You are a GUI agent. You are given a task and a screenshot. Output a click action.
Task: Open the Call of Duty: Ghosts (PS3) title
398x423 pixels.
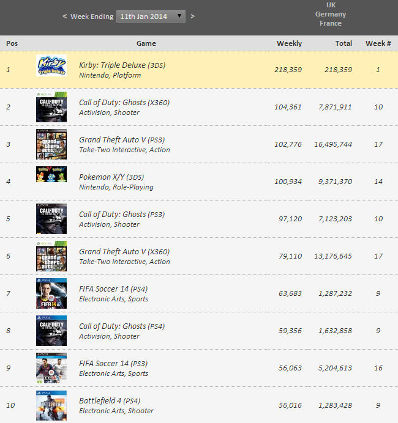pyautogui.click(x=122, y=215)
